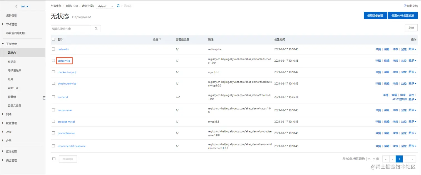This screenshot has width=421, height=175.
Task: Open ARMS控制台 link for frontend
Action: [x=400, y=99]
